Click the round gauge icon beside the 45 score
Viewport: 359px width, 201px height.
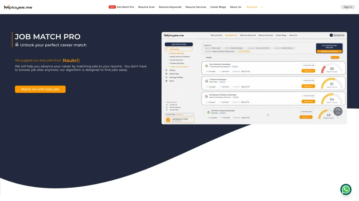coord(337,111)
